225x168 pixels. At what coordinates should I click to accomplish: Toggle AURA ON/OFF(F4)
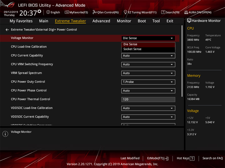point(198,12)
